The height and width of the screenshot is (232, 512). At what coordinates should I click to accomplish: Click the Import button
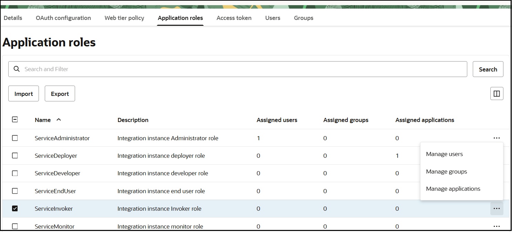(23, 93)
